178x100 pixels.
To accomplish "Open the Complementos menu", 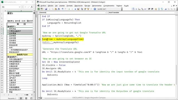I will pos(109,6).
